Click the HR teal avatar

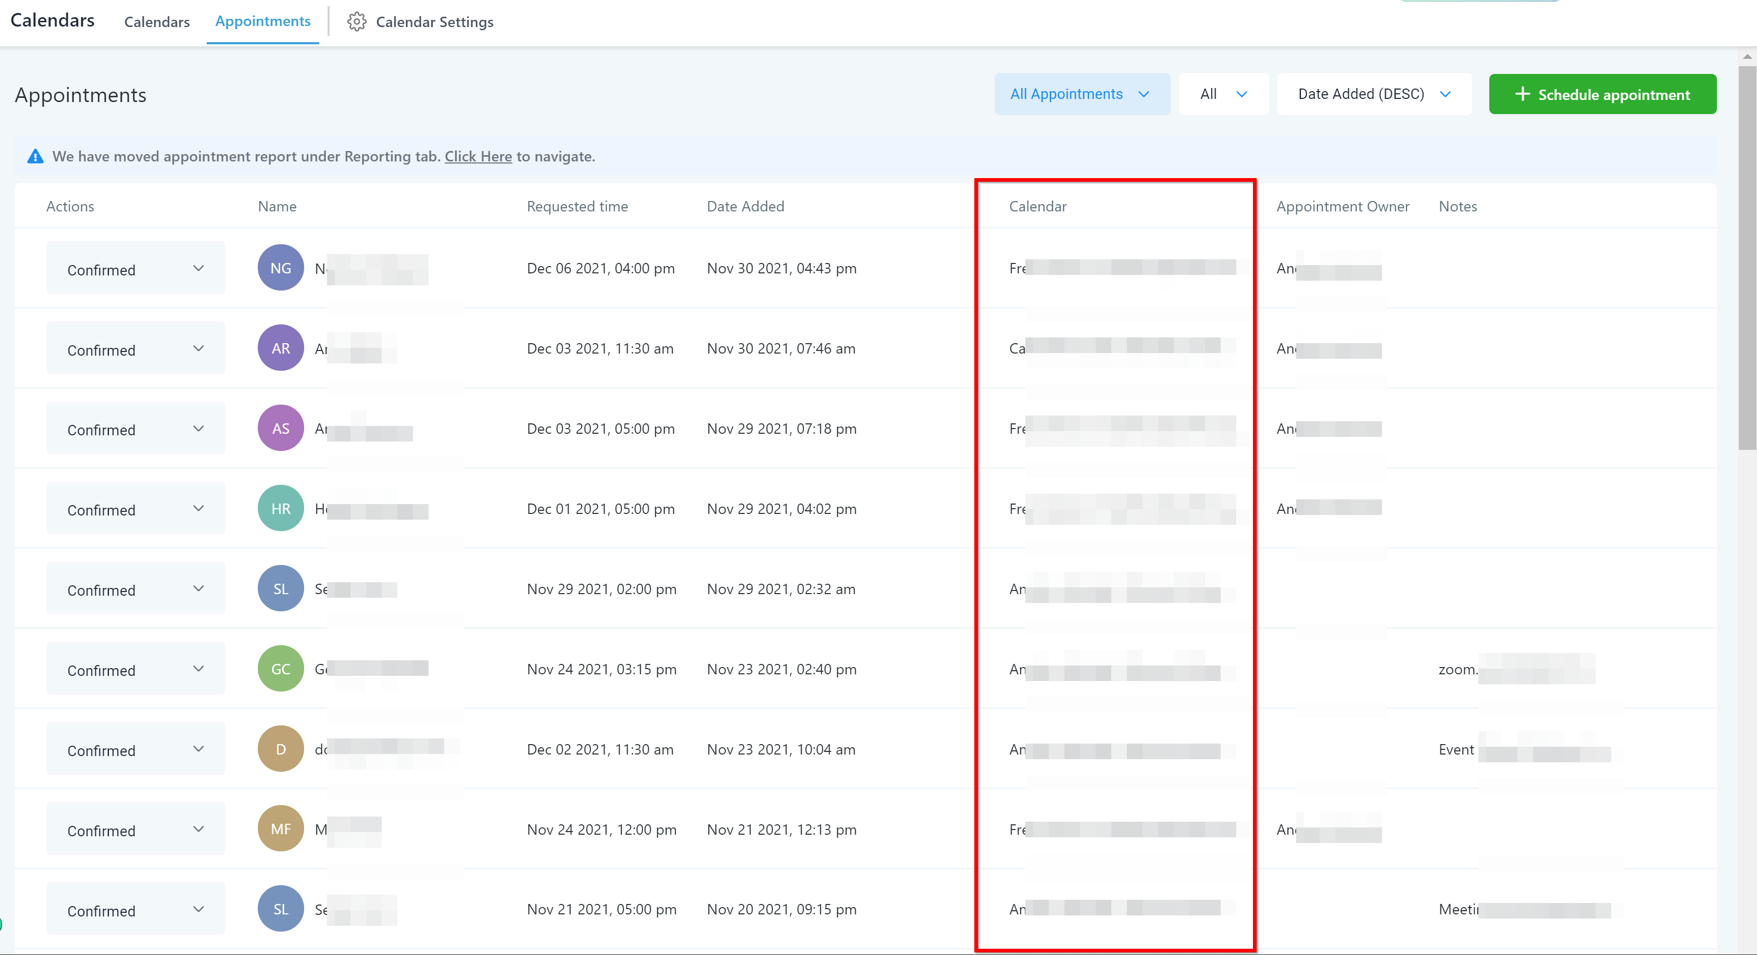pyautogui.click(x=280, y=508)
